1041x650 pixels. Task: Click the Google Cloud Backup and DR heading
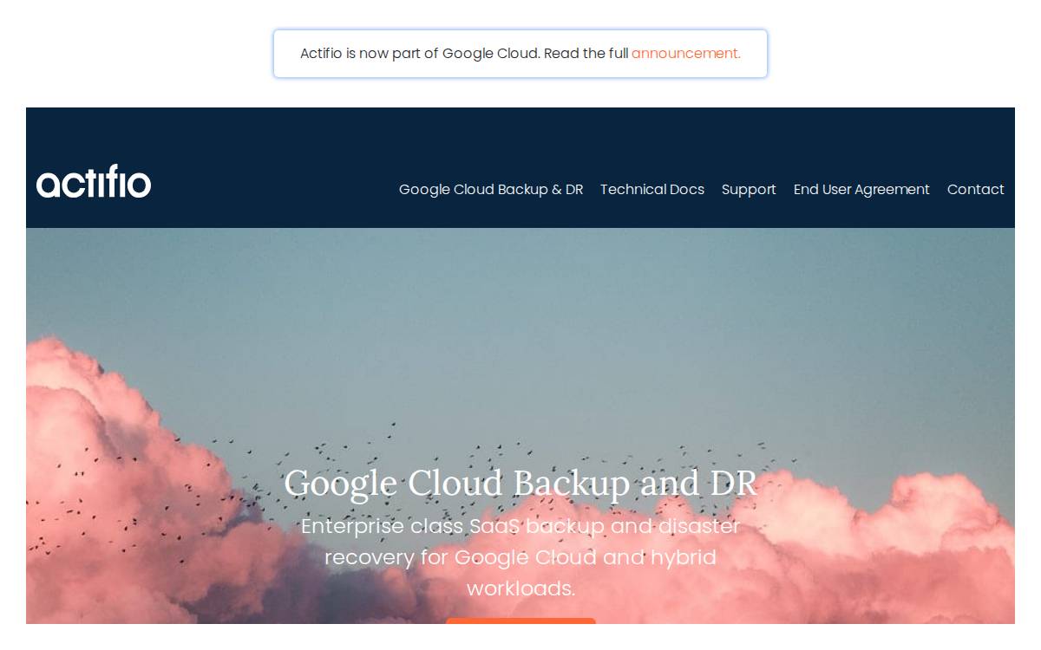pyautogui.click(x=520, y=483)
